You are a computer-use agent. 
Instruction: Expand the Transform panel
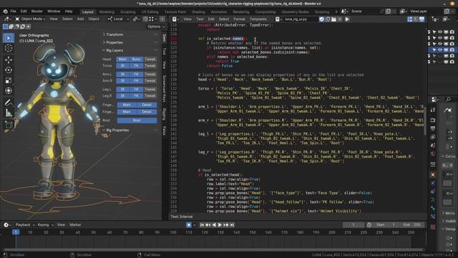(x=114, y=34)
